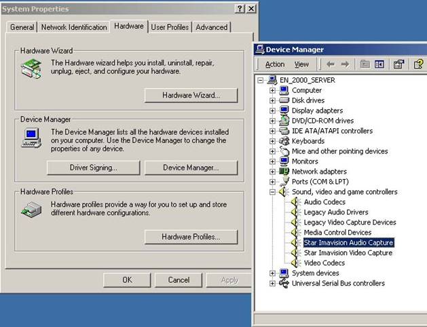Collapse the EN_2000_SERVER root node
The height and width of the screenshot is (327, 427).
[x=262, y=80]
